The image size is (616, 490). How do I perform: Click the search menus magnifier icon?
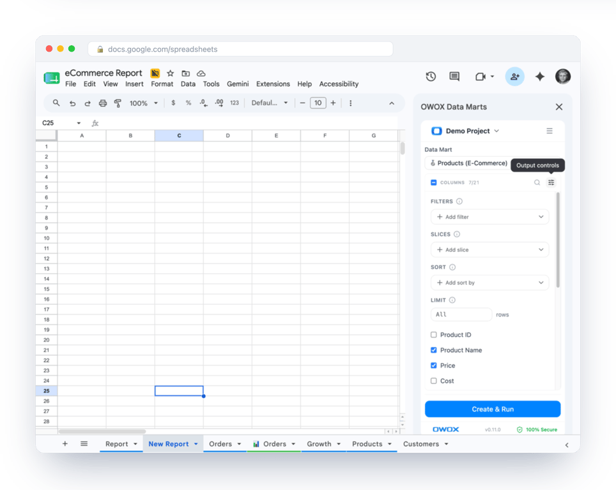click(56, 103)
